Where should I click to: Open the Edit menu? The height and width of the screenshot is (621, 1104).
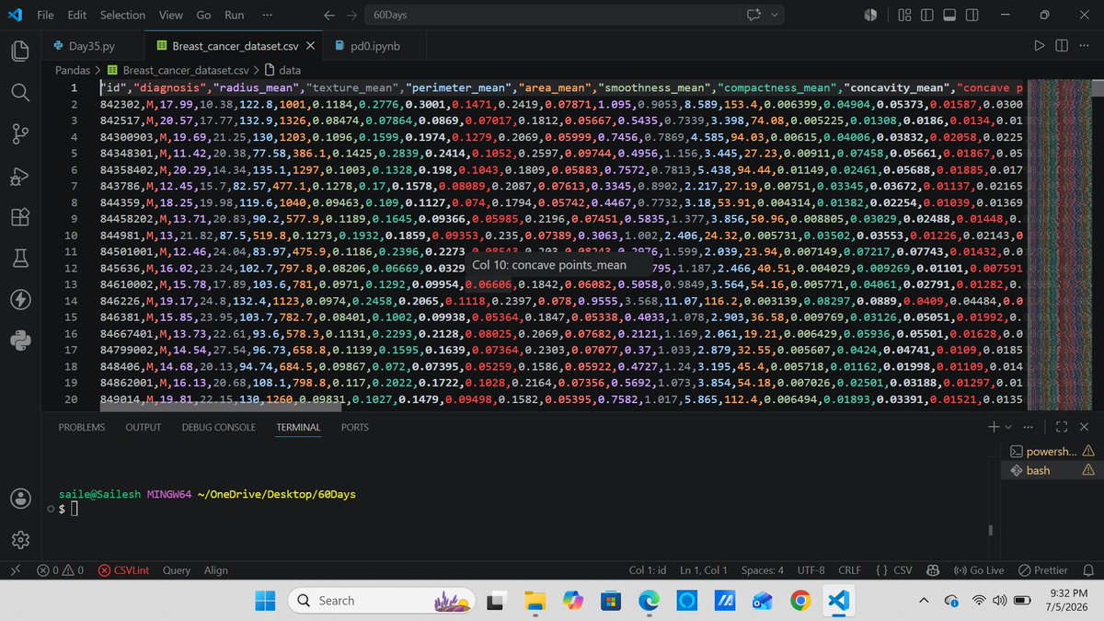(x=77, y=15)
